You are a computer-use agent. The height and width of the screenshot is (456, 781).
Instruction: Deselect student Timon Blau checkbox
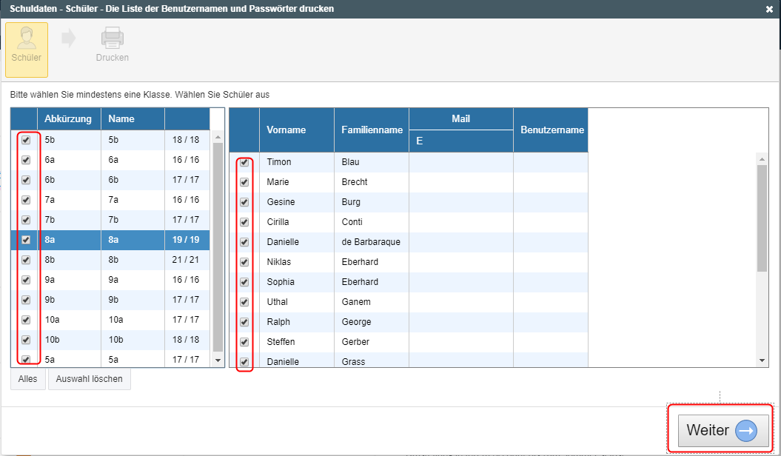[x=244, y=162]
